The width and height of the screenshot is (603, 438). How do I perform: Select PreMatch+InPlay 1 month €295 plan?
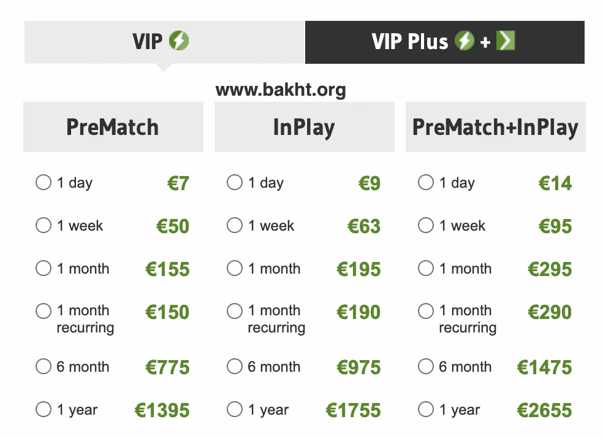tap(426, 269)
